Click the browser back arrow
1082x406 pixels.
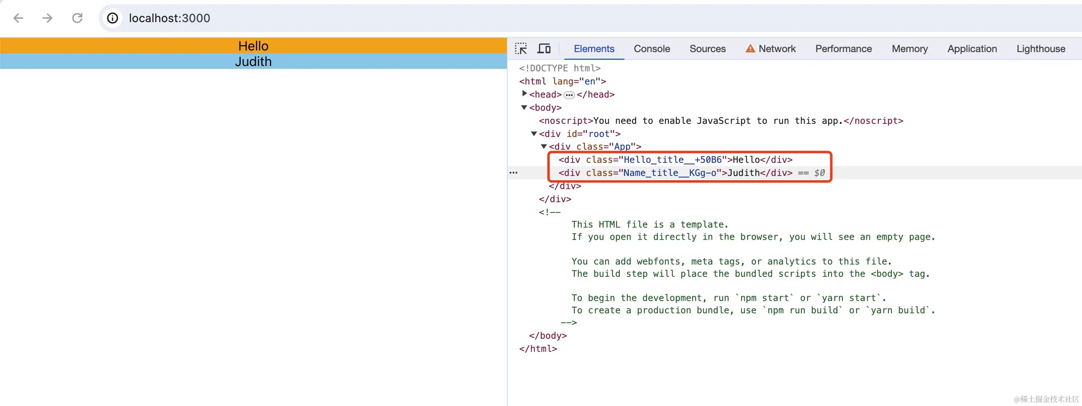pyautogui.click(x=18, y=18)
